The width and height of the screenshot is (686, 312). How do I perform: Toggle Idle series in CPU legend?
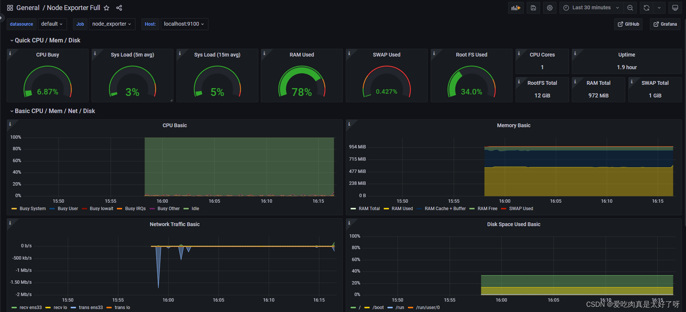[x=195, y=209]
